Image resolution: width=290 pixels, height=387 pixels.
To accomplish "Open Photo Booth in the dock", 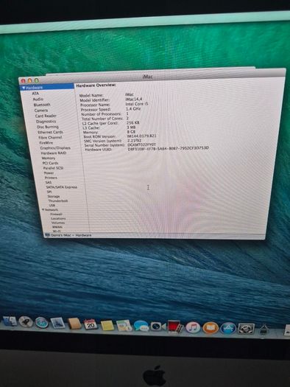I will coord(175,327).
